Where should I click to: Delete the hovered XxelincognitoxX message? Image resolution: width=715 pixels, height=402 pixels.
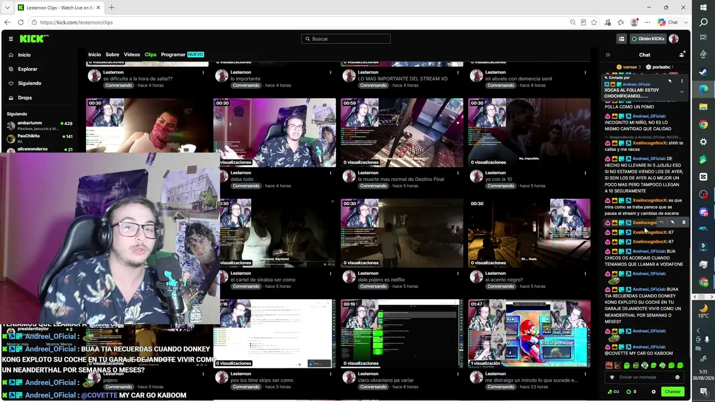click(x=684, y=222)
